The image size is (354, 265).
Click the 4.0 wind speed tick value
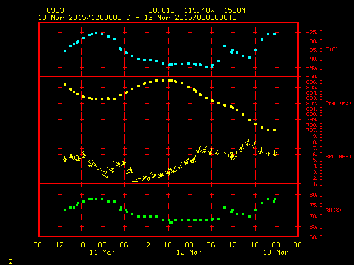[x=317, y=166]
